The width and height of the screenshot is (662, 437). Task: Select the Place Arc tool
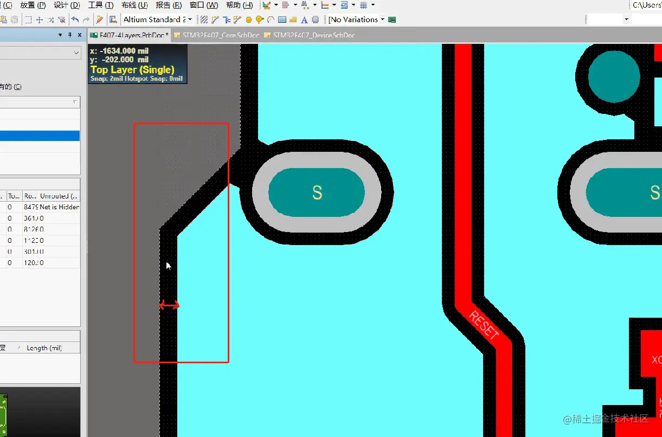270,20
